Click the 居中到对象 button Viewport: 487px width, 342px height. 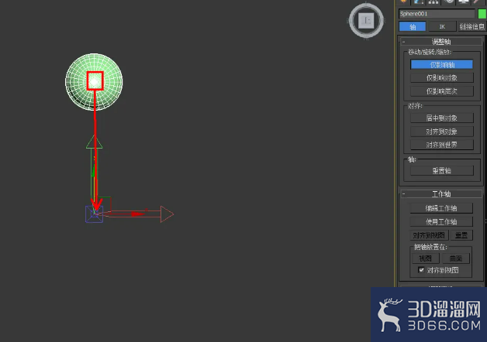[442, 118]
